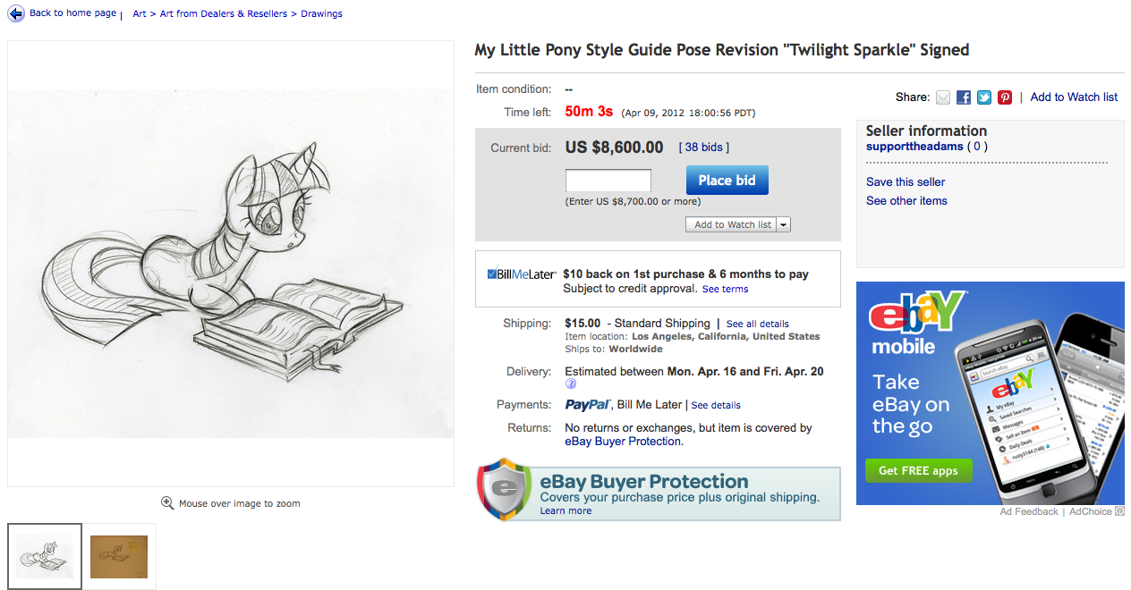Share listing via email icon
The height and width of the screenshot is (590, 1131).
943,97
